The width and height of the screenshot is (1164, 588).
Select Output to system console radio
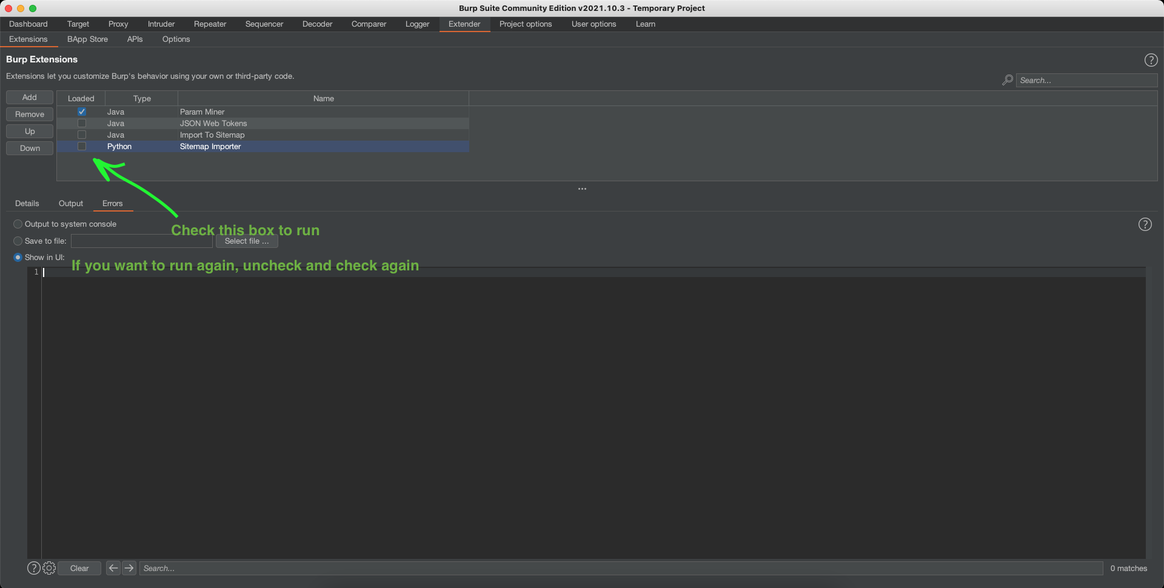pos(18,224)
